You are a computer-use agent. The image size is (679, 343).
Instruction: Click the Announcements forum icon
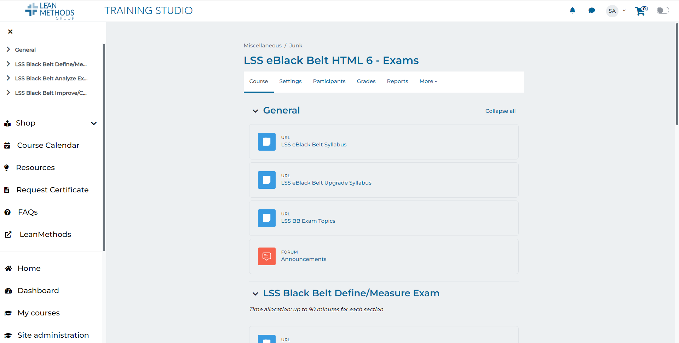tap(266, 256)
